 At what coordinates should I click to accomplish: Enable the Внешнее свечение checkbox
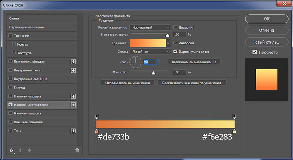click(11, 122)
